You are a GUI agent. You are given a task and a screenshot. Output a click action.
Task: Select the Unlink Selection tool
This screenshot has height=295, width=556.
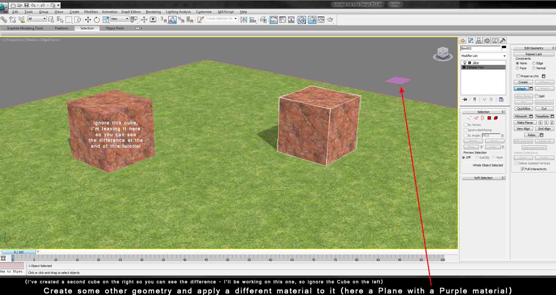pos(13,19)
